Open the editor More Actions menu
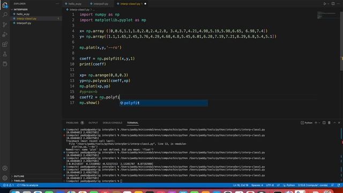Image resolution: width=343 pixels, height=193 pixels. tap(338, 4)
